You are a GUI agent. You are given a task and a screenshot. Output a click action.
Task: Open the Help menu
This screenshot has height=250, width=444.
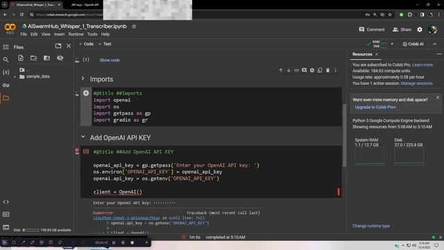pyautogui.click(x=105, y=34)
